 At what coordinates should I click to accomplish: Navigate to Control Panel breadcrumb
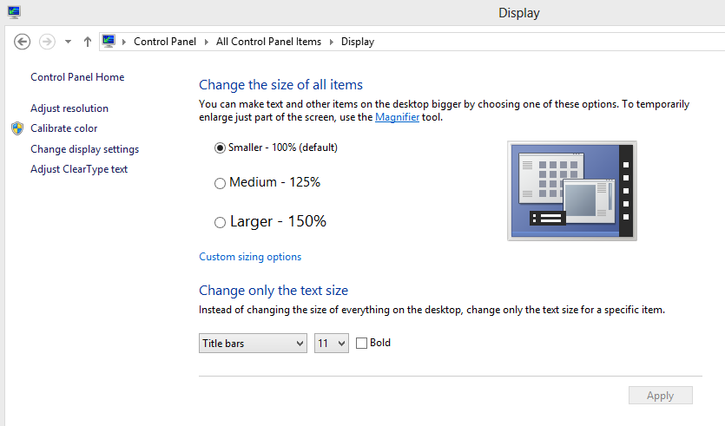pyautogui.click(x=165, y=42)
